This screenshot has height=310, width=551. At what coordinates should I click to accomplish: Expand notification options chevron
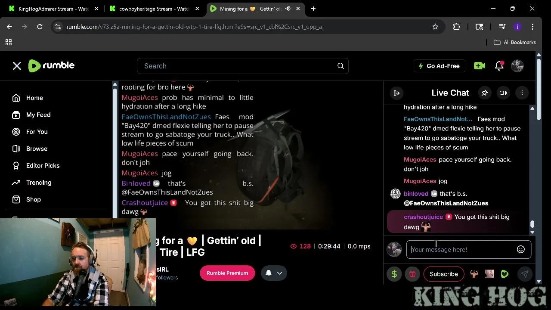pyautogui.click(x=279, y=273)
